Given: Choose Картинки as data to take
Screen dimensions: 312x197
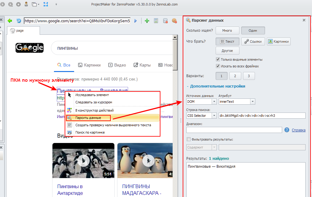Looking at the screenshot, I should pyautogui.click(x=278, y=41).
